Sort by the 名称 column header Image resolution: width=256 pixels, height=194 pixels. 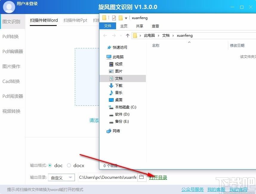pos(155,46)
